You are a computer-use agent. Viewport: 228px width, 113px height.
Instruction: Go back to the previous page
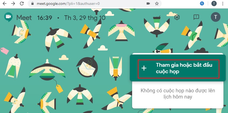[5, 3]
